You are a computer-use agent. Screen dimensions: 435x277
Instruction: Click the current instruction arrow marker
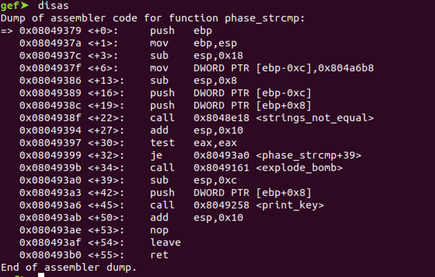7,31
